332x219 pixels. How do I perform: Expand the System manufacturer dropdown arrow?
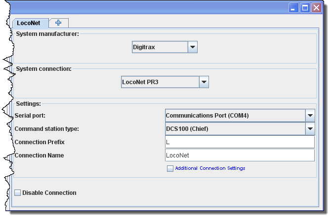click(x=193, y=47)
